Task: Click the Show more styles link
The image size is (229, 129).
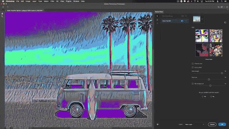Action: pos(209,59)
